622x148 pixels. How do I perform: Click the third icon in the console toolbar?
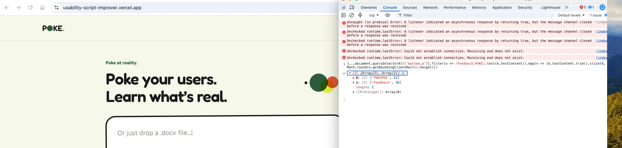(360, 15)
